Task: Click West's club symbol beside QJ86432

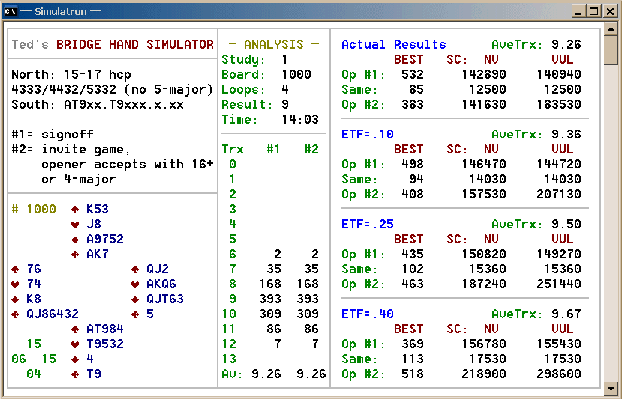Action: pos(15,314)
